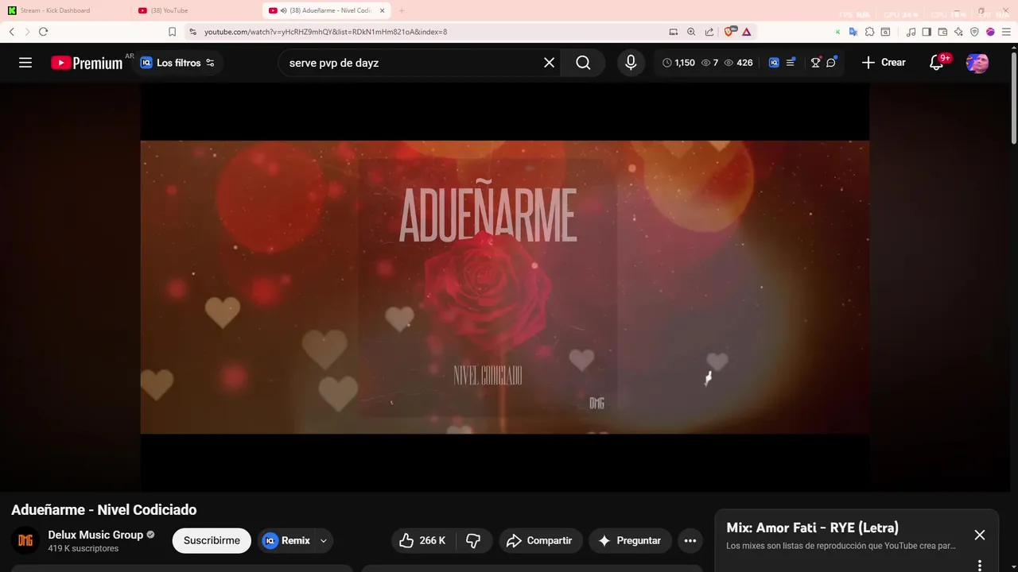Clear the search text with the X
This screenshot has width=1018, height=572.
coord(549,63)
